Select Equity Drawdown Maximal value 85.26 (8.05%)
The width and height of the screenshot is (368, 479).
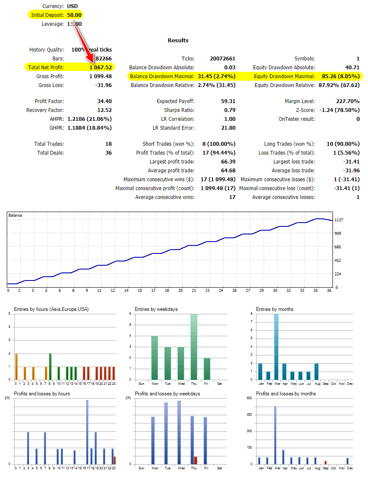pyautogui.click(x=341, y=76)
